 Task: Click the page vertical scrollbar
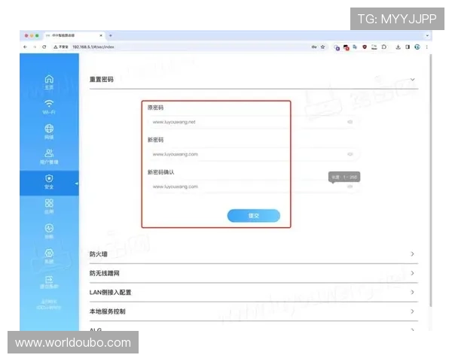(x=430, y=181)
